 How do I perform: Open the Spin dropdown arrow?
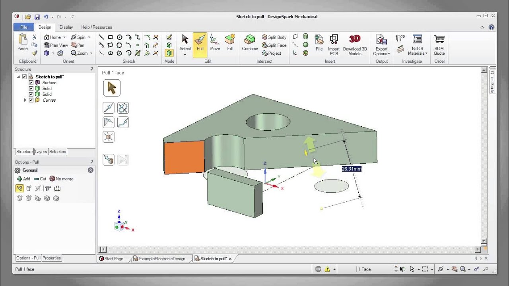click(89, 37)
